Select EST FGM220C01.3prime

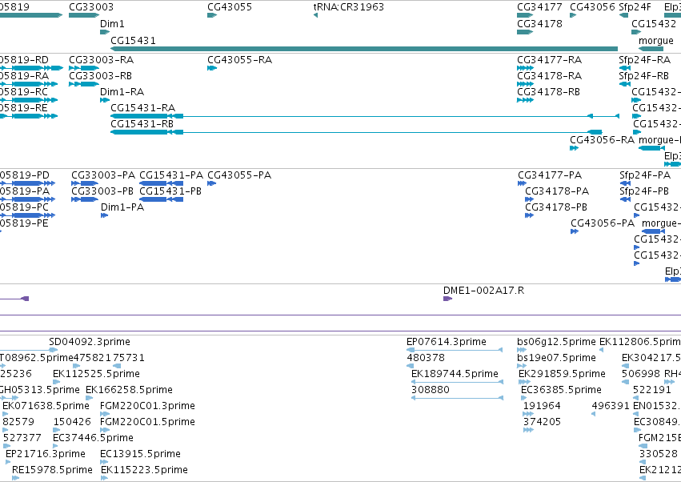148,406
